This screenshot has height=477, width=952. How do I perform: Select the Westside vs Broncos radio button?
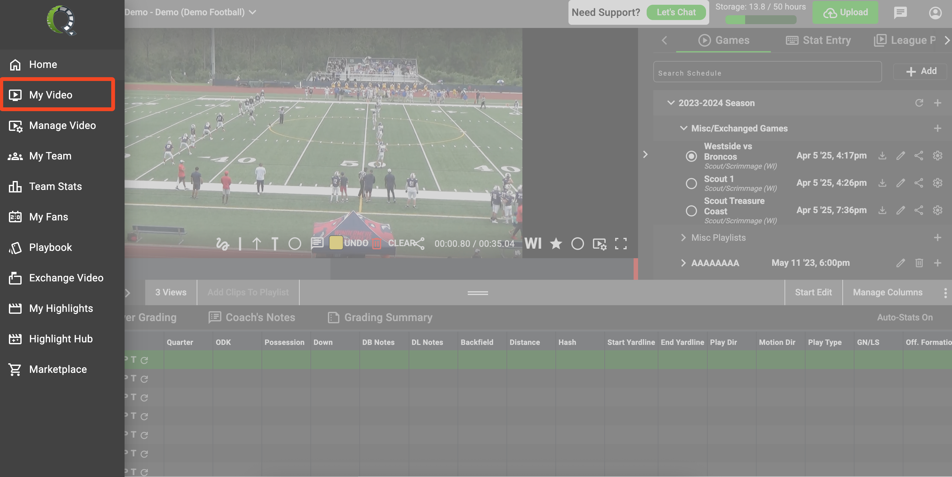(691, 156)
